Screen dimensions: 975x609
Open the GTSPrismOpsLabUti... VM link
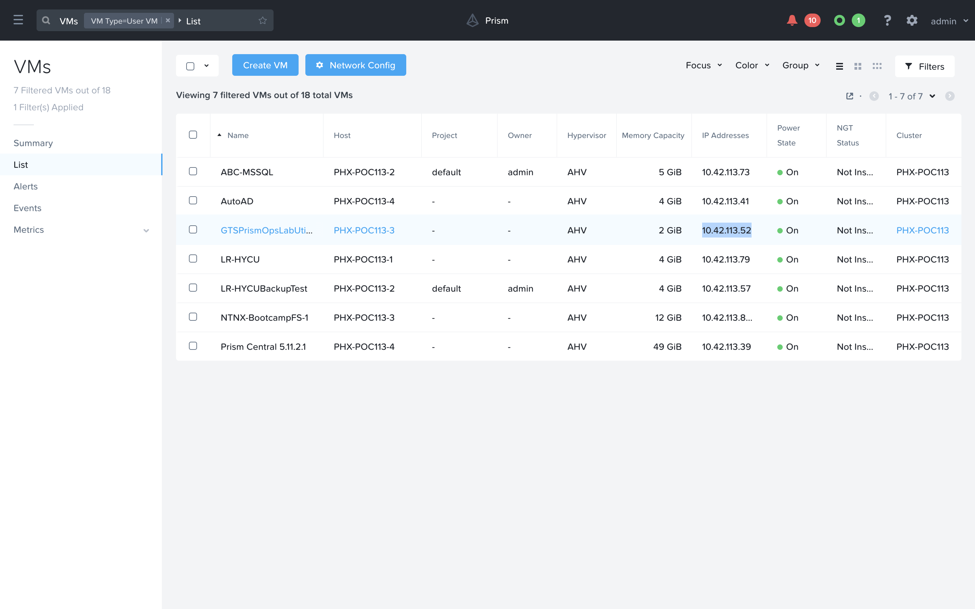coord(266,230)
